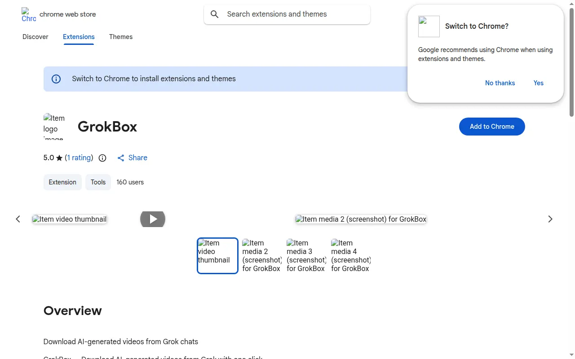Click the Search extensions and themes field
This screenshot has height=359, width=575.
pyautogui.click(x=287, y=14)
